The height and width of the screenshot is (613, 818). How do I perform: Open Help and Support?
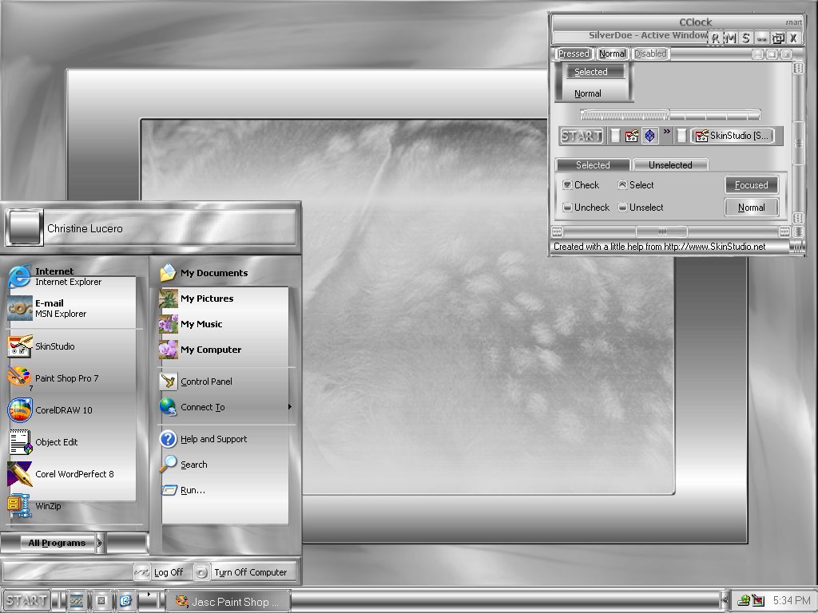pos(213,439)
